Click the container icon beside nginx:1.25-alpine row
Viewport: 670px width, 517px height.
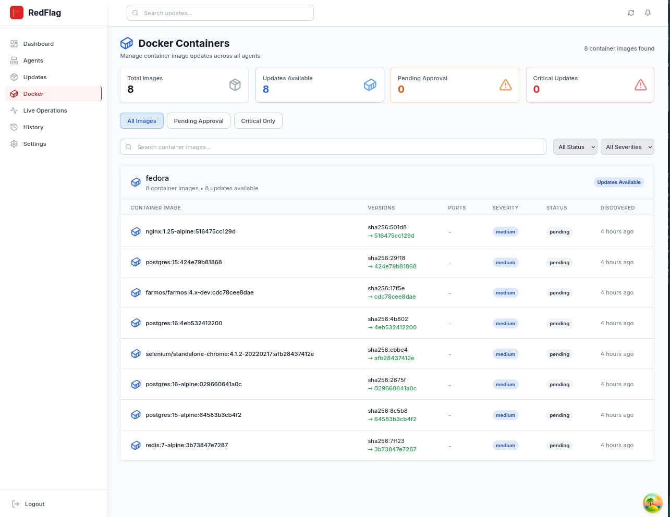tap(136, 232)
